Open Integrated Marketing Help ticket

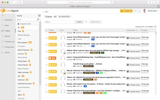(99, 57)
